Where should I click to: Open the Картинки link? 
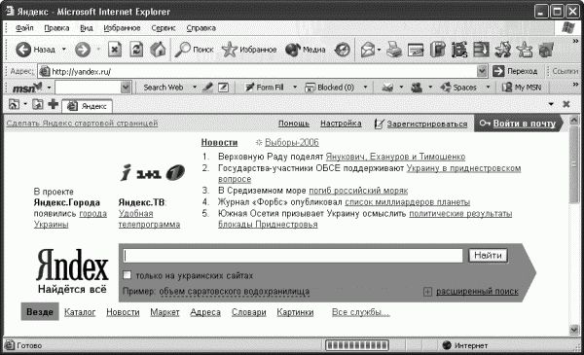[x=295, y=312]
